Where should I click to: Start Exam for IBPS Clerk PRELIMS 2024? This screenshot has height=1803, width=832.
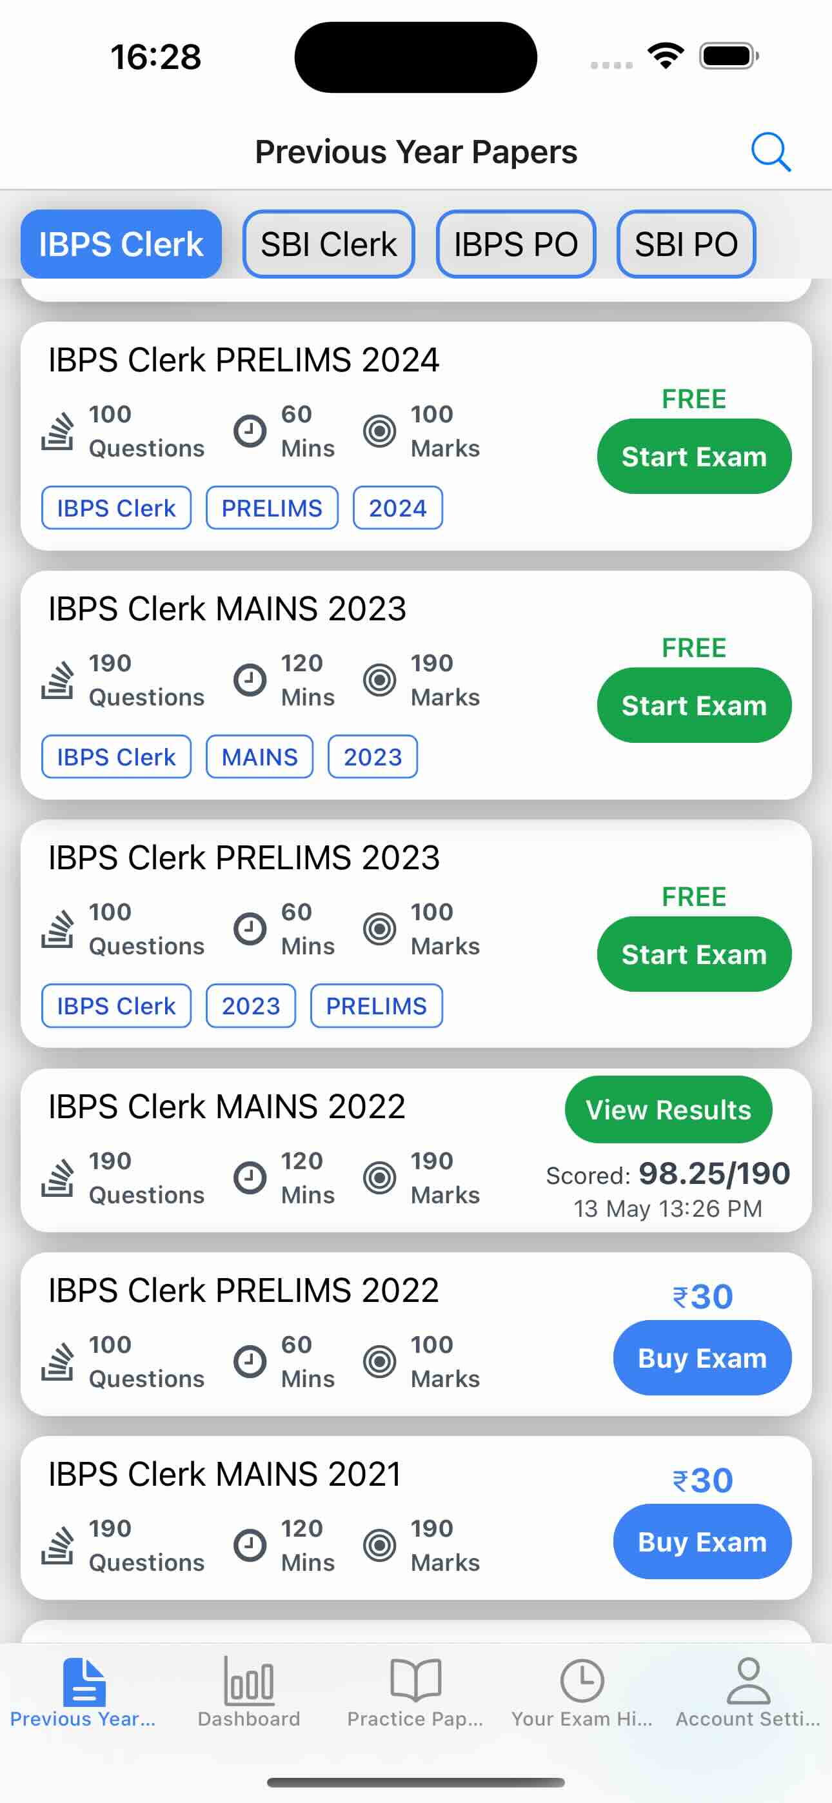(x=693, y=457)
